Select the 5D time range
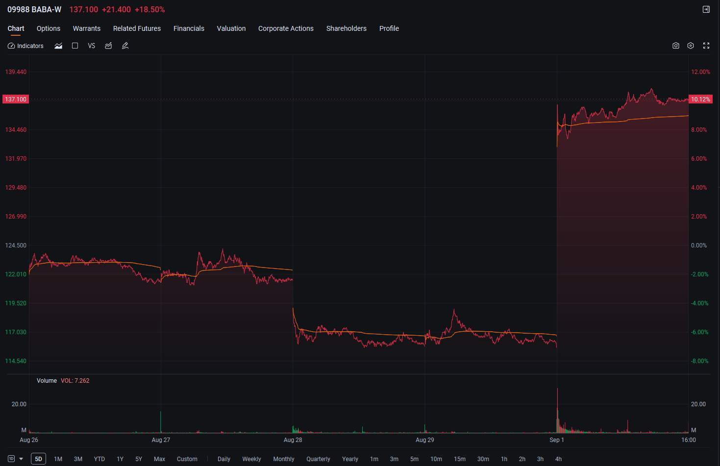Screen dimensions: 720x466 (38, 459)
